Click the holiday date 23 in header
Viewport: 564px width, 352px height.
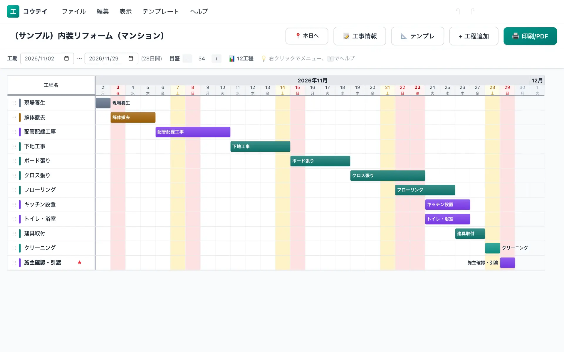(417, 87)
